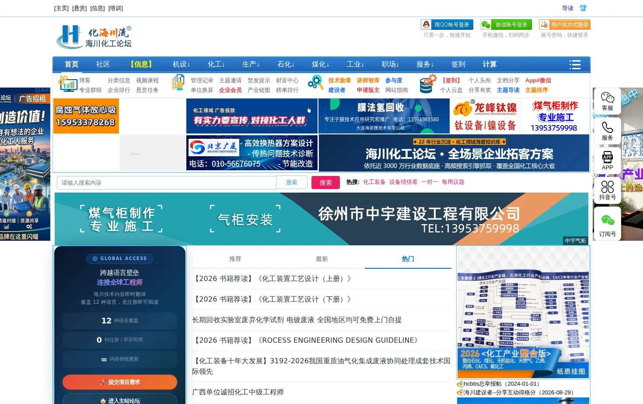Open the 客服 chat icon in sidebar
This screenshot has height=404, width=643.
608,102
